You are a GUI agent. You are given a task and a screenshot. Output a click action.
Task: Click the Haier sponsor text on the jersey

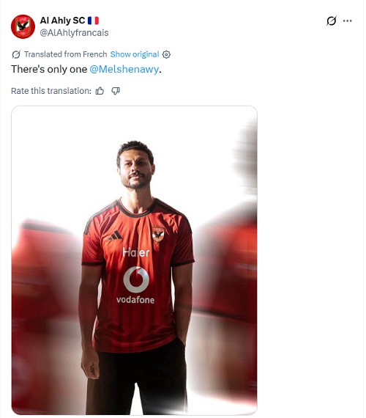[136, 252]
